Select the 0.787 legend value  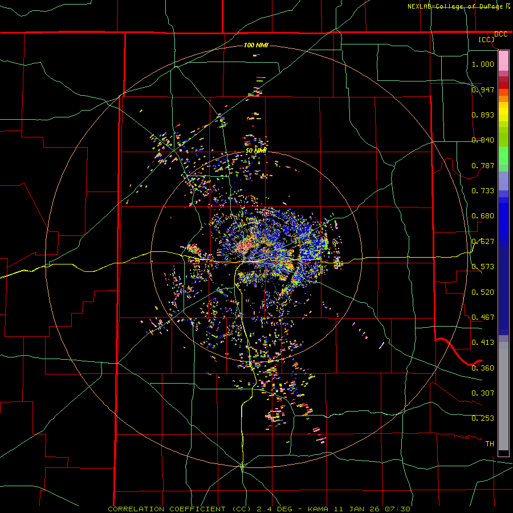point(483,165)
